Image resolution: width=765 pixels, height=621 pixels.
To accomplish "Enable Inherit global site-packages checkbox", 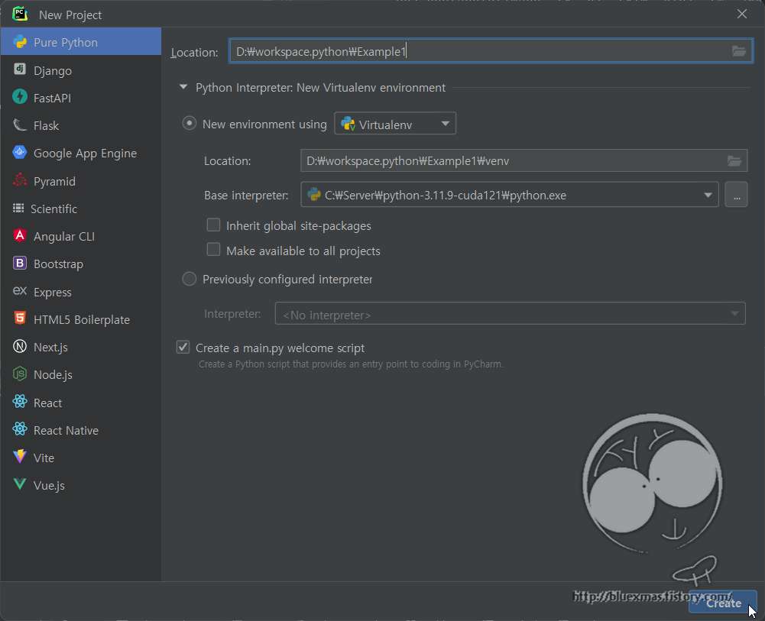I will [214, 225].
